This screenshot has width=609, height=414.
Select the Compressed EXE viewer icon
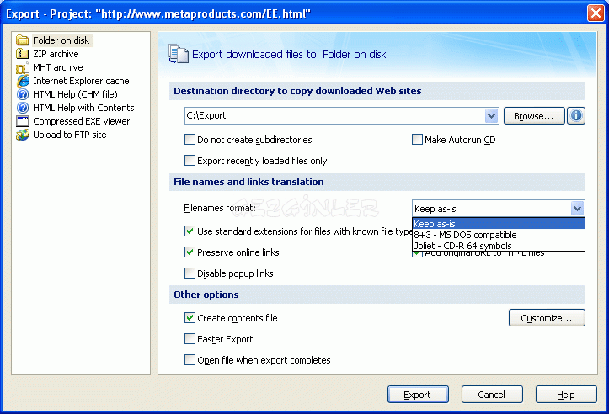pyautogui.click(x=23, y=121)
